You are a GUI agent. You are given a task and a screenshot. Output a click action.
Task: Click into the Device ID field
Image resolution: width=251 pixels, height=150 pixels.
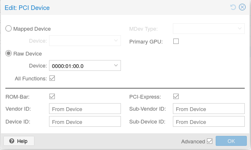tap(85, 121)
